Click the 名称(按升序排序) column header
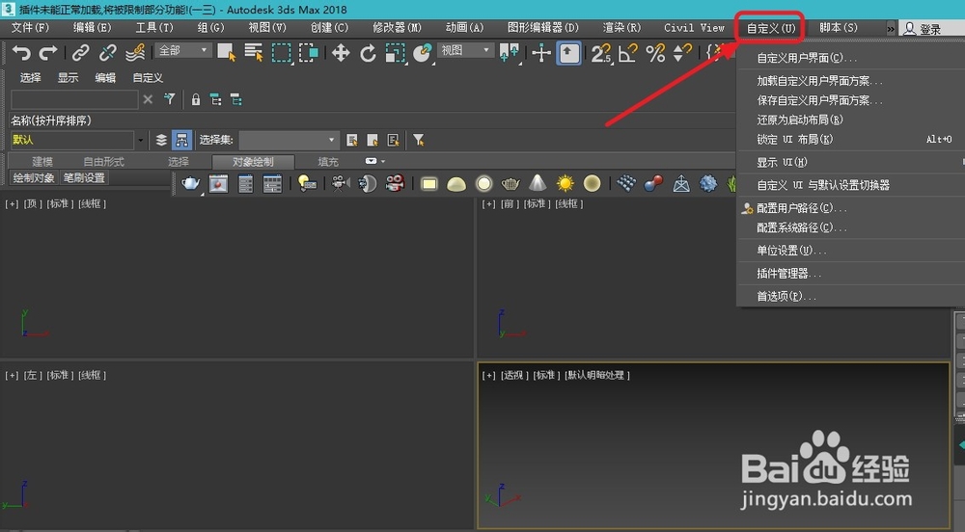The height and width of the screenshot is (532, 965). coord(51,121)
